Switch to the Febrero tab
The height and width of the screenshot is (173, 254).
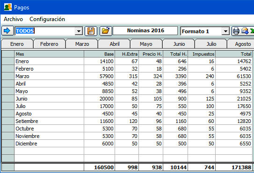49,44
